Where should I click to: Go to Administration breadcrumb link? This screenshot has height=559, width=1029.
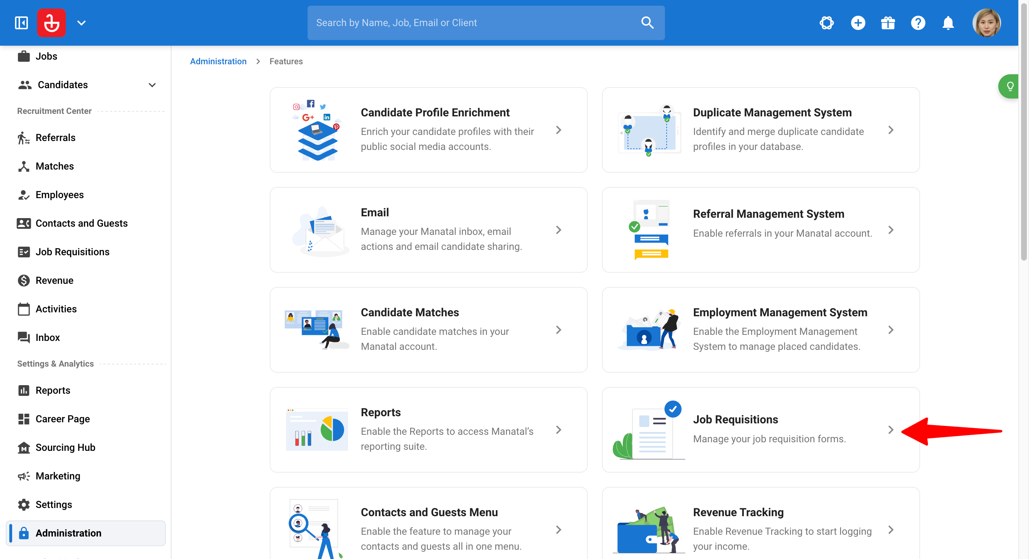218,61
